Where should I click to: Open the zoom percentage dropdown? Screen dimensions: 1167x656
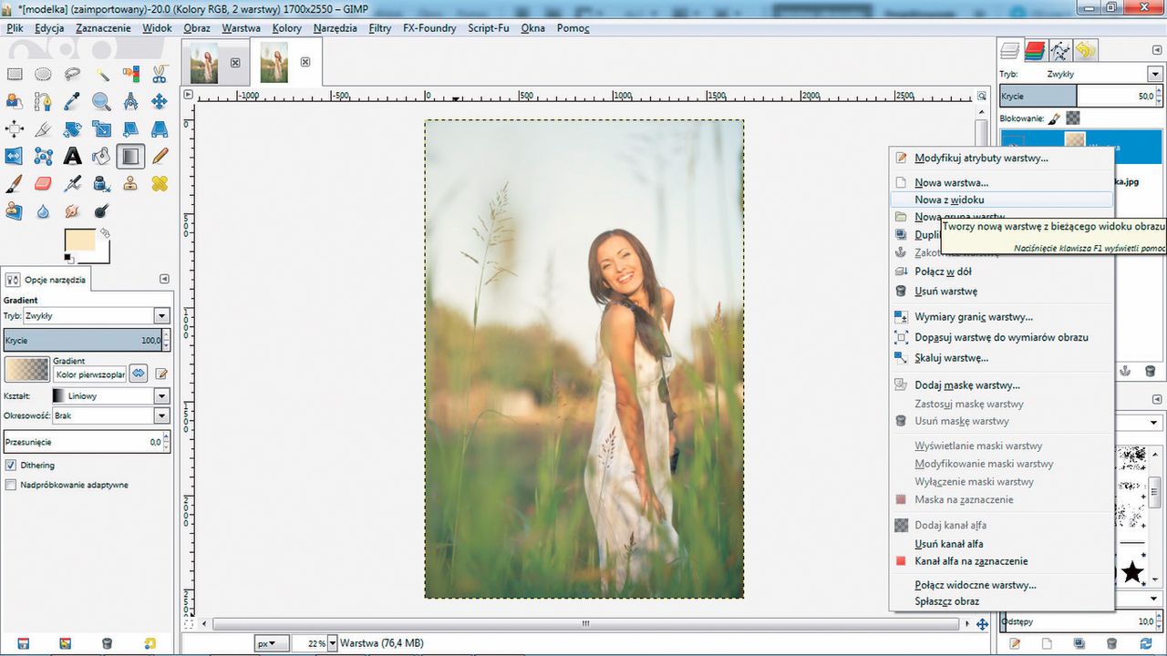click(x=333, y=643)
